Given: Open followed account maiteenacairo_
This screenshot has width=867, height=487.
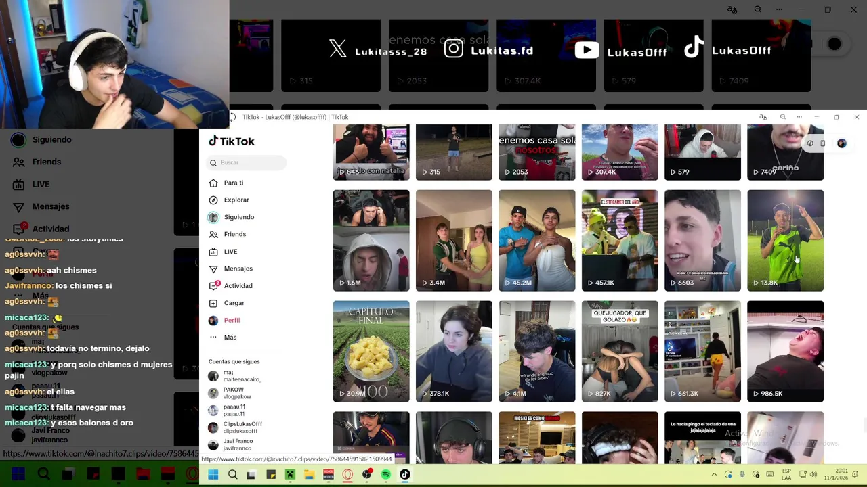Looking at the screenshot, I should pyautogui.click(x=234, y=376).
